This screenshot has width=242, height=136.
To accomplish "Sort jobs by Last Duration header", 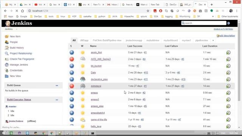I will 210,46.
